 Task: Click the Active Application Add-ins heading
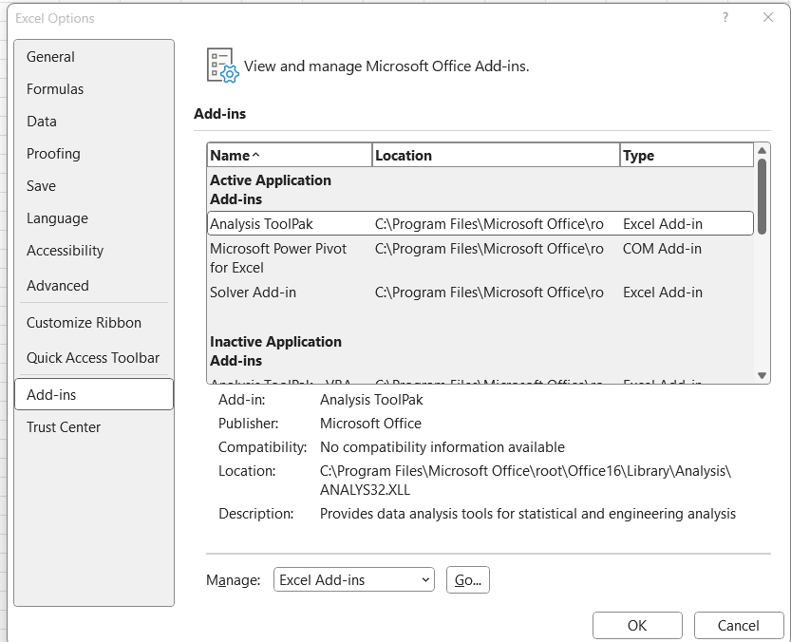271,190
